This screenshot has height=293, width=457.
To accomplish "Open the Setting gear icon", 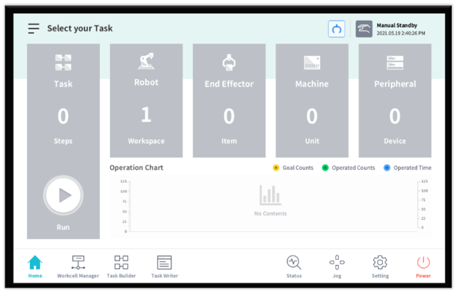I will pos(380,266).
